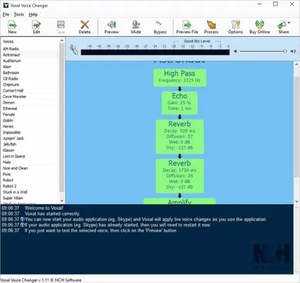Start Preview of the voice
This screenshot has width=300, height=283.
coord(112,27)
